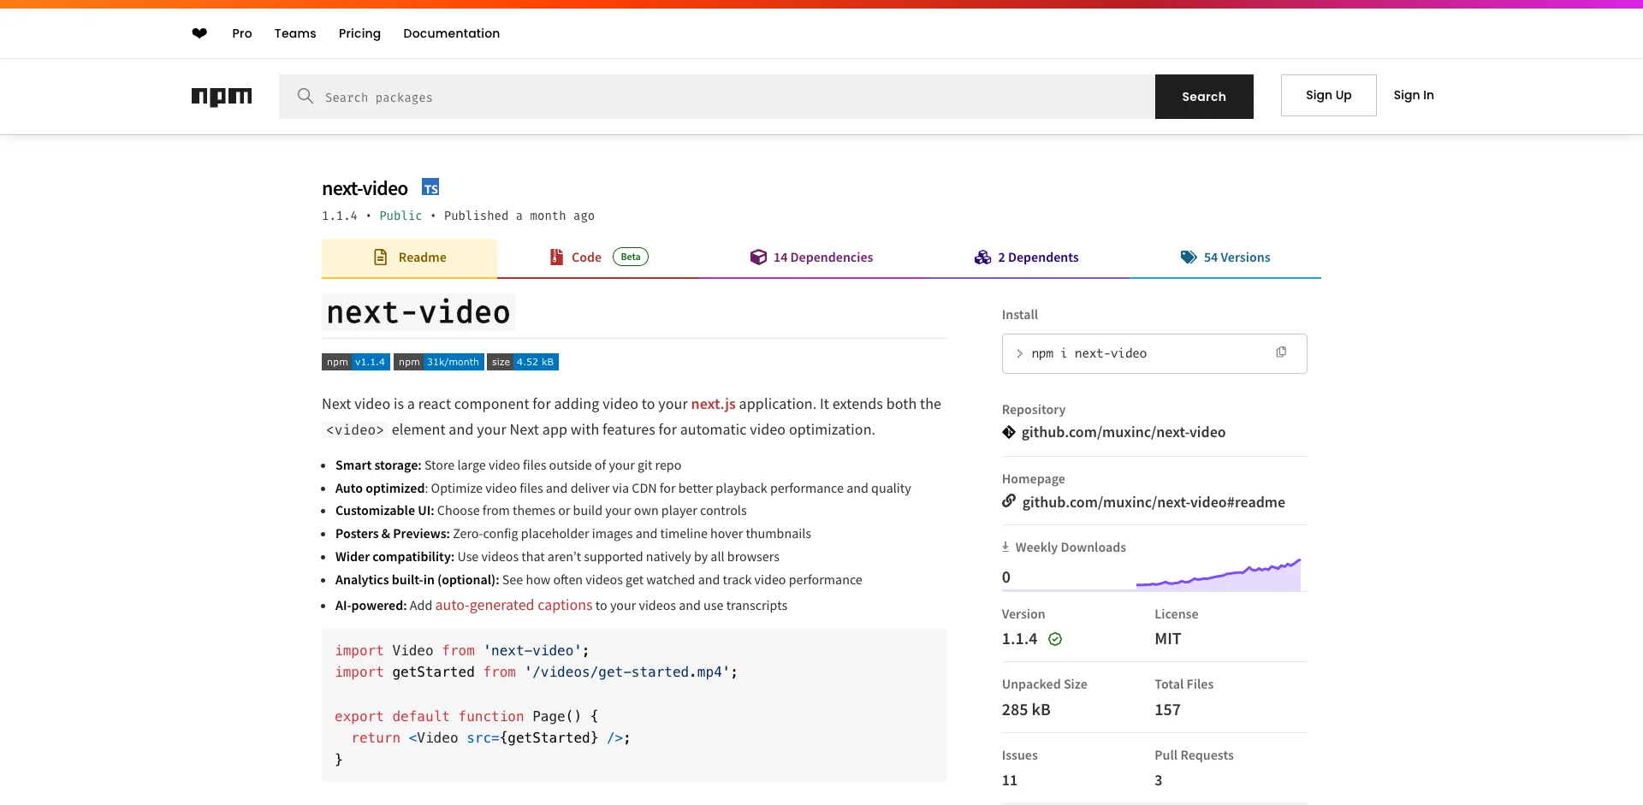Click the 'Published a month ago' text
Screen dimensions: 1643x805
(x=519, y=216)
